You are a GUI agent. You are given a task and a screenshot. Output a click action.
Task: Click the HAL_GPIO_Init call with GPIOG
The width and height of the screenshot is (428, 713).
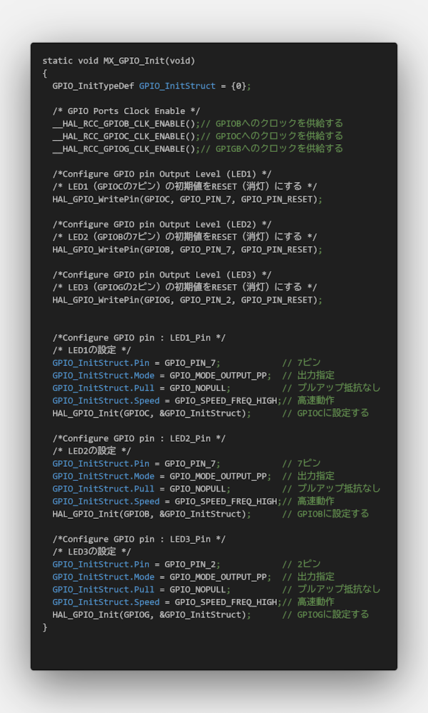click(151, 615)
